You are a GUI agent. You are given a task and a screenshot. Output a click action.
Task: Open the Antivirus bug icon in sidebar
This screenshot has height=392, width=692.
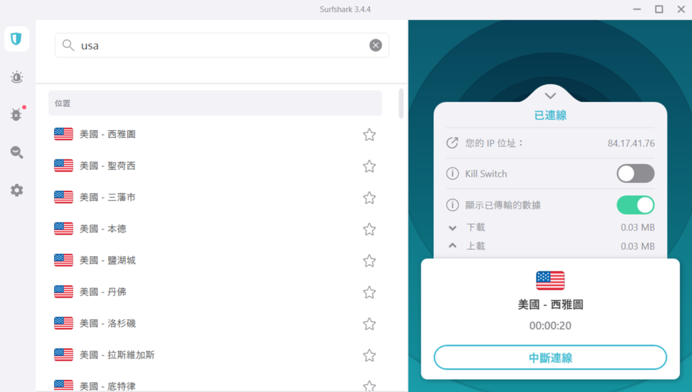17,115
